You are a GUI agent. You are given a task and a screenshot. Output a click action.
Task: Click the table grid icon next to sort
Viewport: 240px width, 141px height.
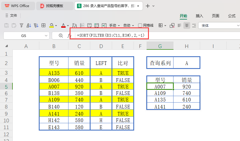[x=44, y=25]
